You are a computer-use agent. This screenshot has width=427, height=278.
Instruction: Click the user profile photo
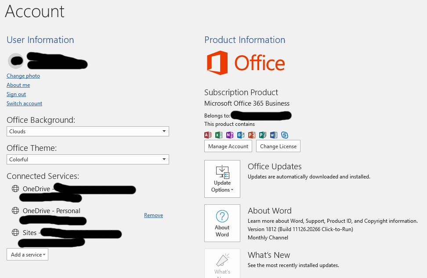pyautogui.click(x=16, y=61)
